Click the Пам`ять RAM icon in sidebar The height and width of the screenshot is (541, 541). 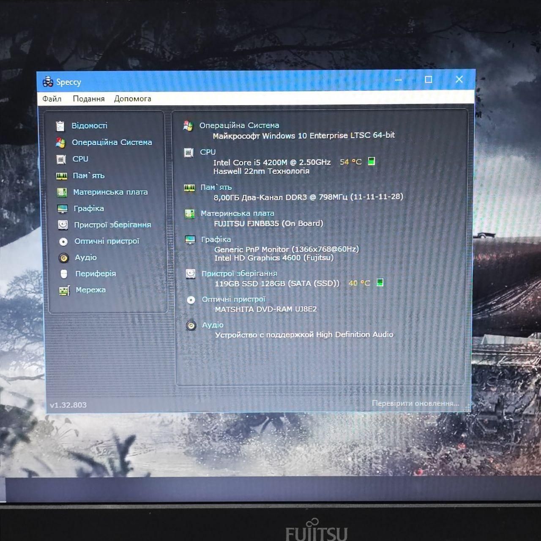click(62, 176)
